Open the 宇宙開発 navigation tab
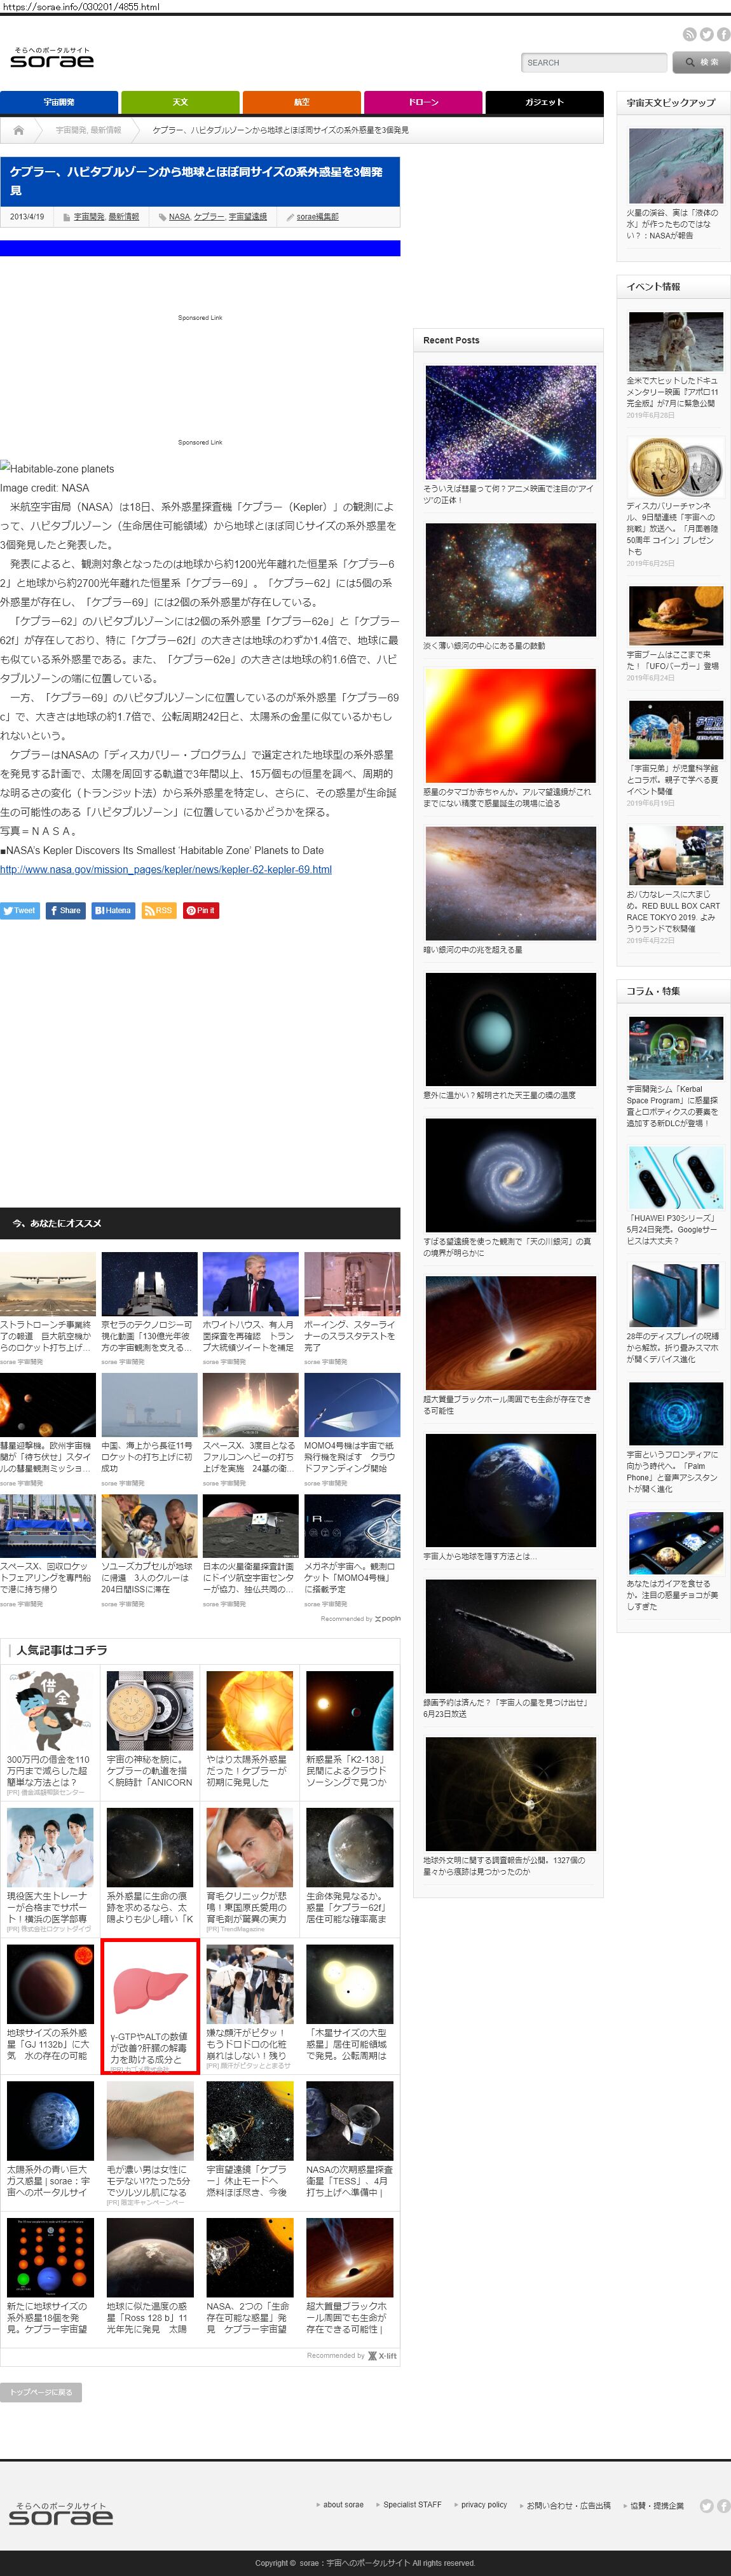The image size is (731, 2576). coord(59,102)
